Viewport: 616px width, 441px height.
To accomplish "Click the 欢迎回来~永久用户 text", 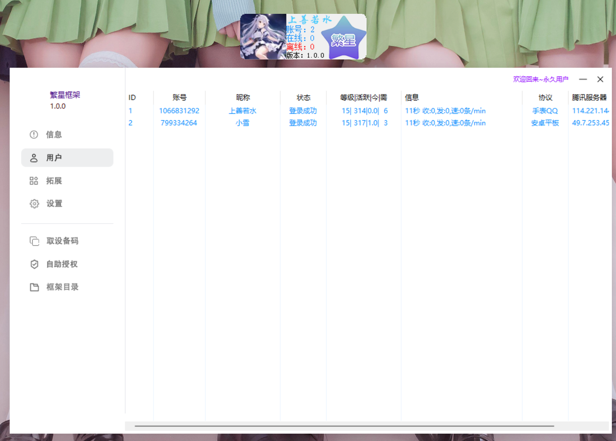I will (540, 79).
